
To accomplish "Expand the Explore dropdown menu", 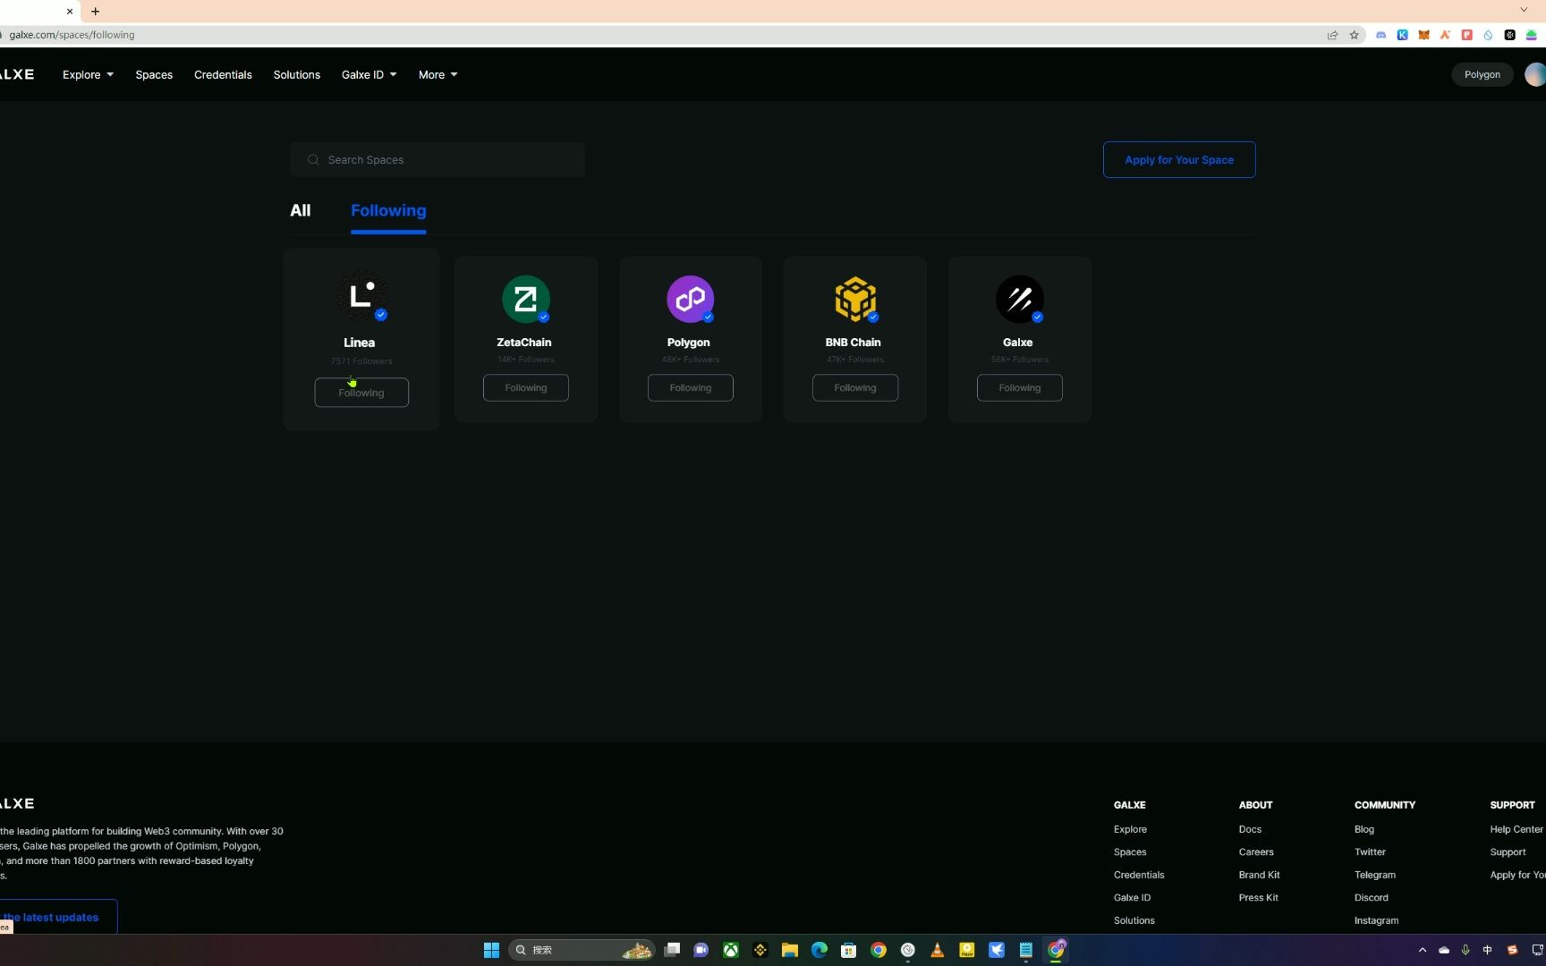I will pyautogui.click(x=88, y=74).
